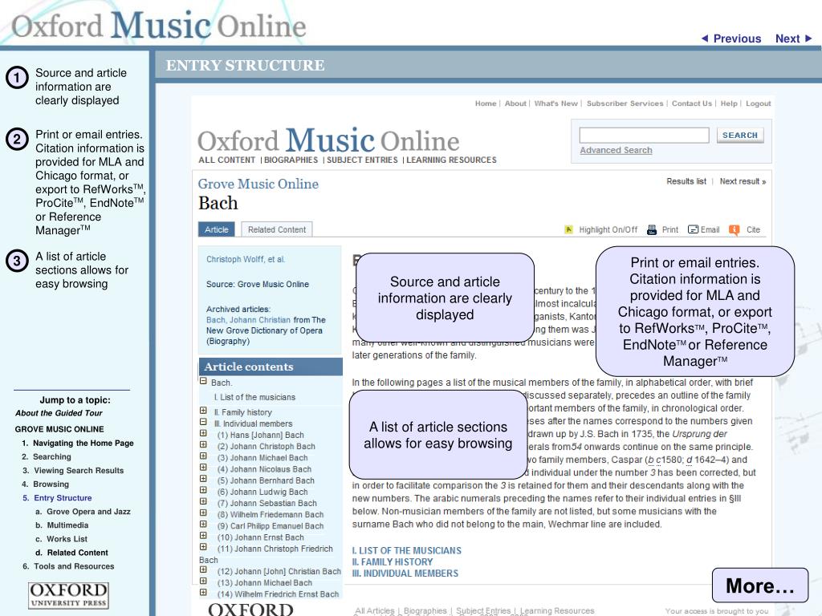Click the uppercase III. INDIVIDUAL MEMBERS link
This screenshot has width=822, height=616.
pos(405,573)
